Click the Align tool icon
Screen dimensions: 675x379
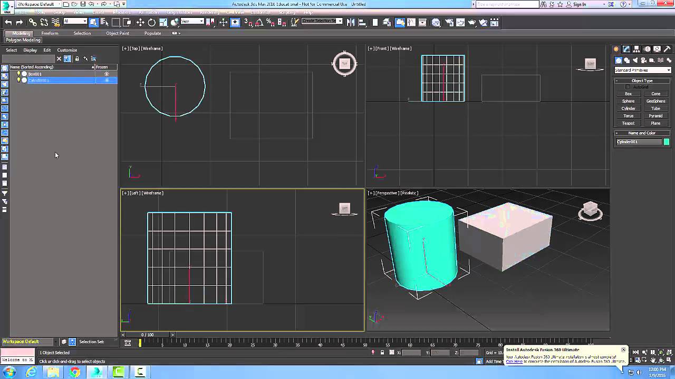coord(362,22)
